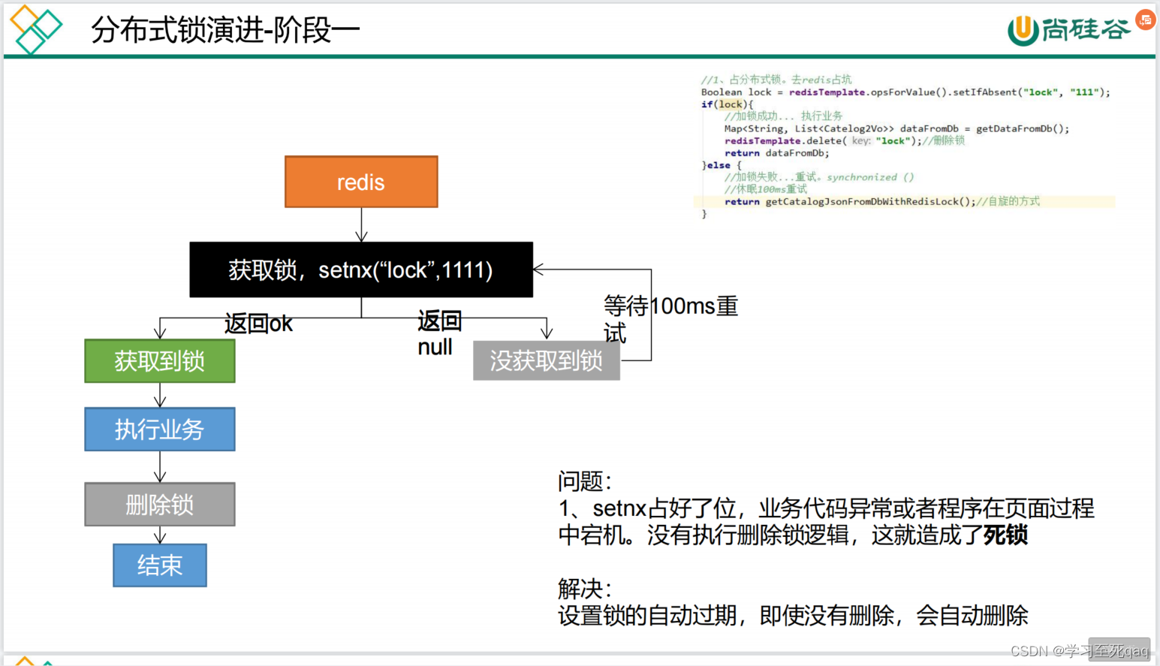Click the orange badge icon at top right
Viewport: 1160px width, 666px height.
pos(1146,20)
